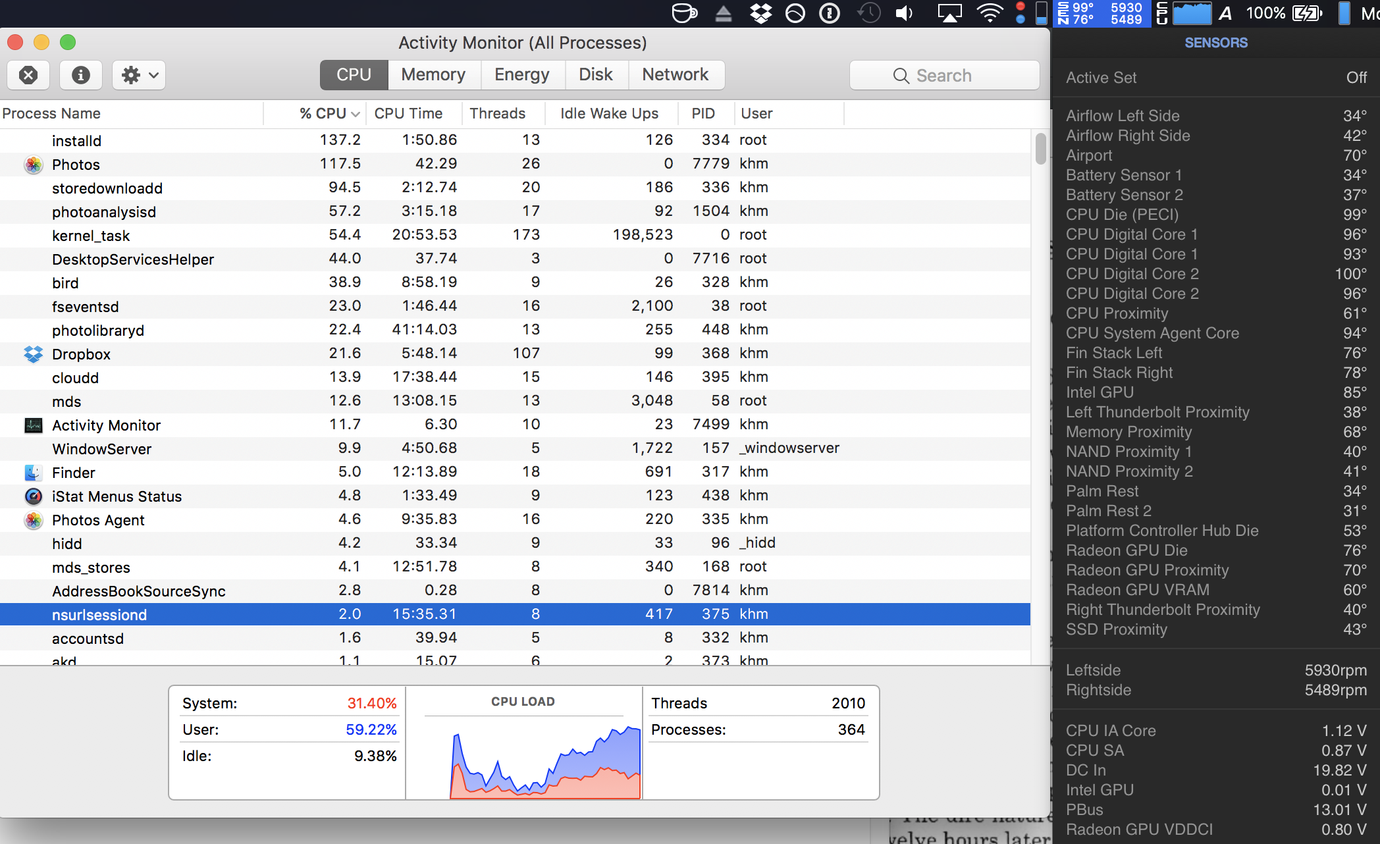1380x844 pixels.
Task: Sort by Idle Wake Ups column header
Action: pyautogui.click(x=612, y=114)
